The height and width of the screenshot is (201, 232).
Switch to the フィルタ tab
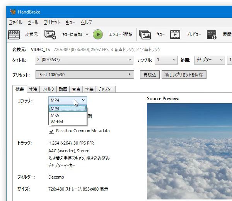pos(48,89)
